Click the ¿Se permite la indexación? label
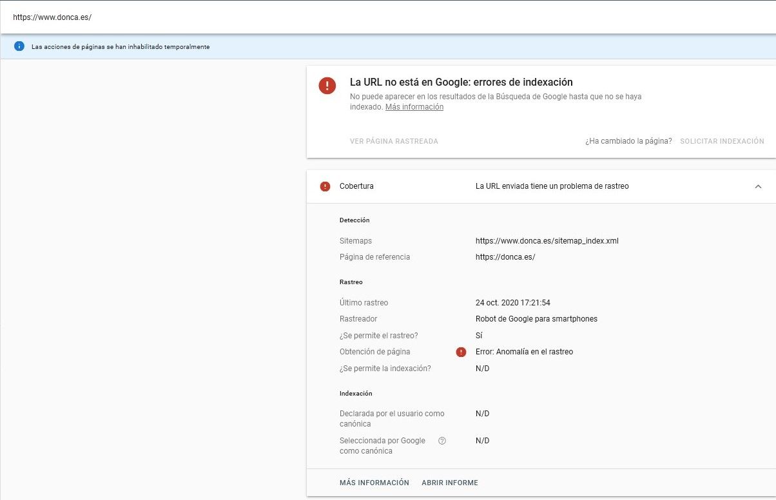Image resolution: width=776 pixels, height=500 pixels. (x=385, y=369)
